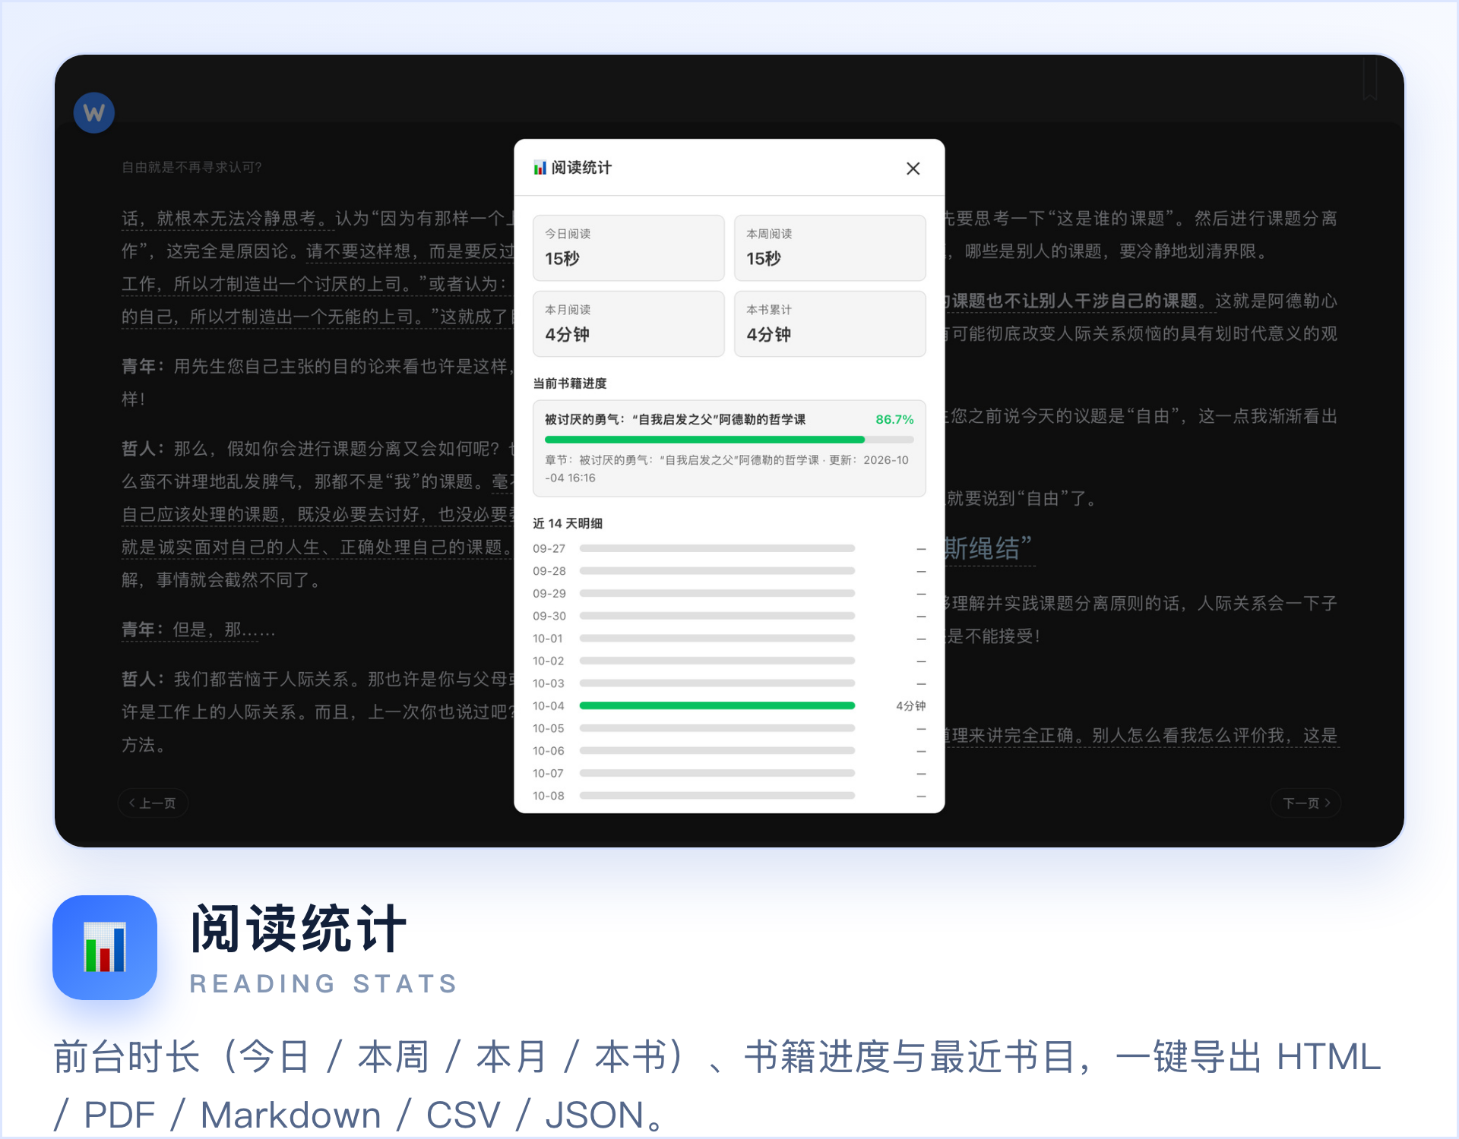Screen dimensions: 1459x1139
Task: Click the paragraph line 青年:但是,那……
Action: [x=198, y=629]
